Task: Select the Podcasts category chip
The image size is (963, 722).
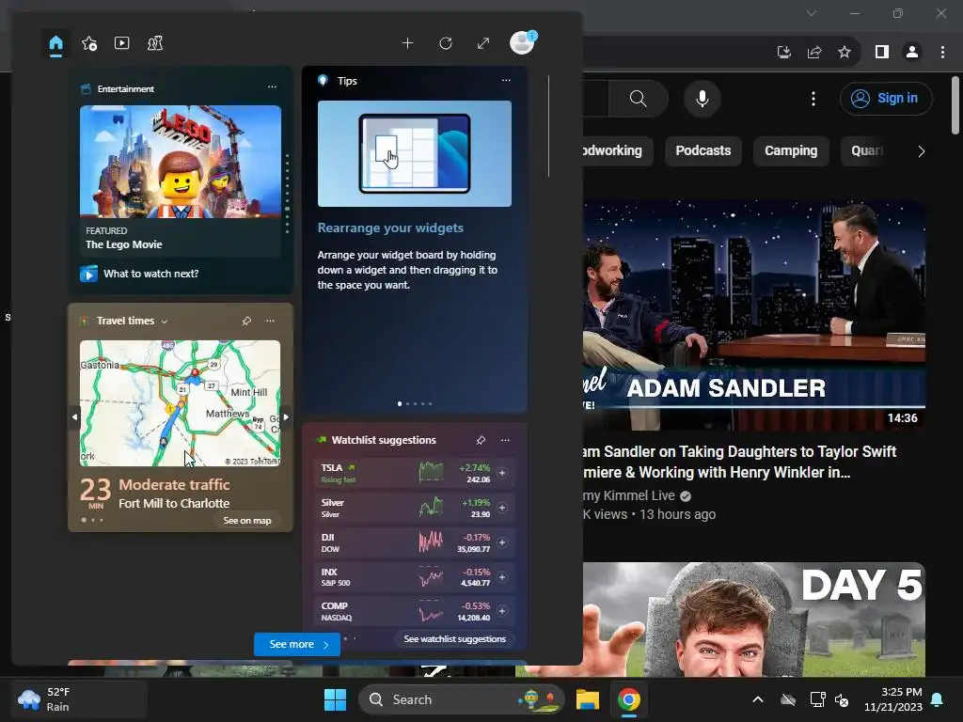Action: tap(703, 151)
